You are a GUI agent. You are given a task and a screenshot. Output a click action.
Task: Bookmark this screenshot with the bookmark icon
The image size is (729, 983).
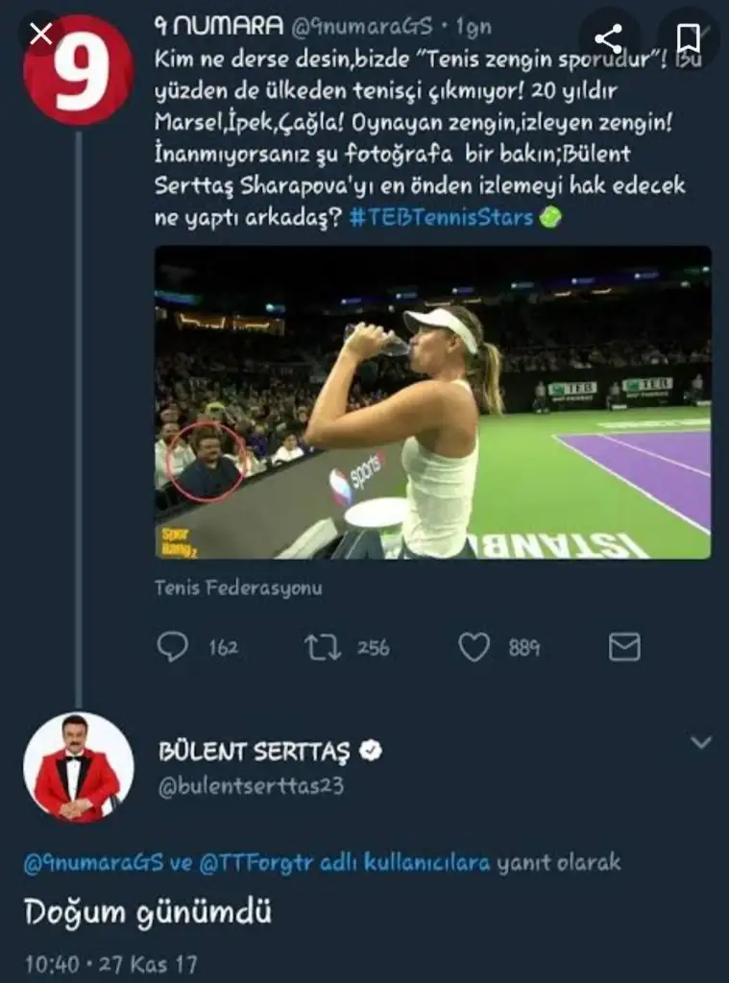click(x=688, y=39)
